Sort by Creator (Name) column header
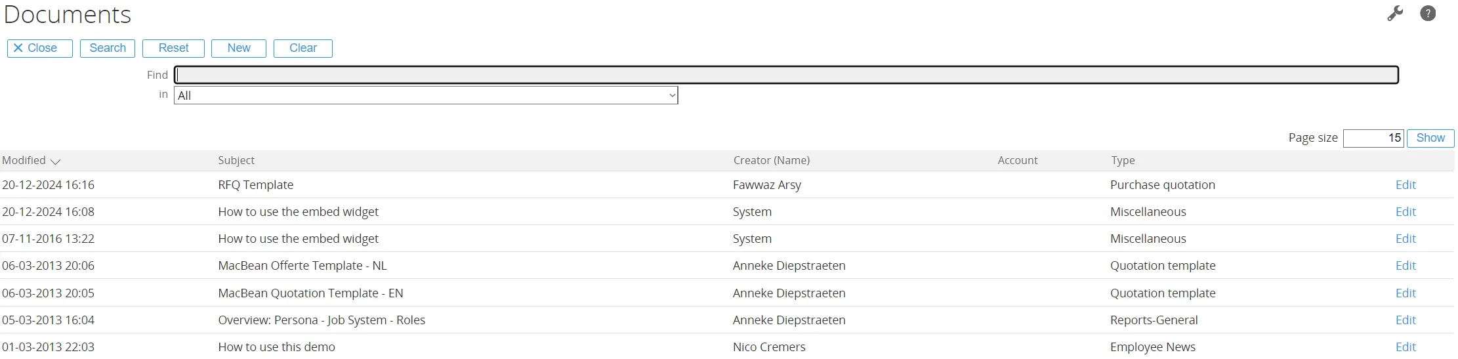The width and height of the screenshot is (1458, 359). tap(771, 161)
